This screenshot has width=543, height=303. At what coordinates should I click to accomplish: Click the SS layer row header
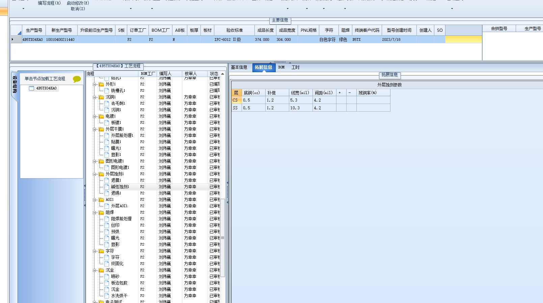(237, 108)
